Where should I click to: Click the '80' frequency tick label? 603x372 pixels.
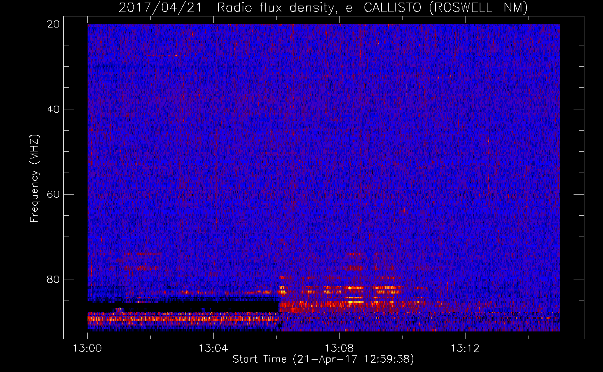pos(53,279)
